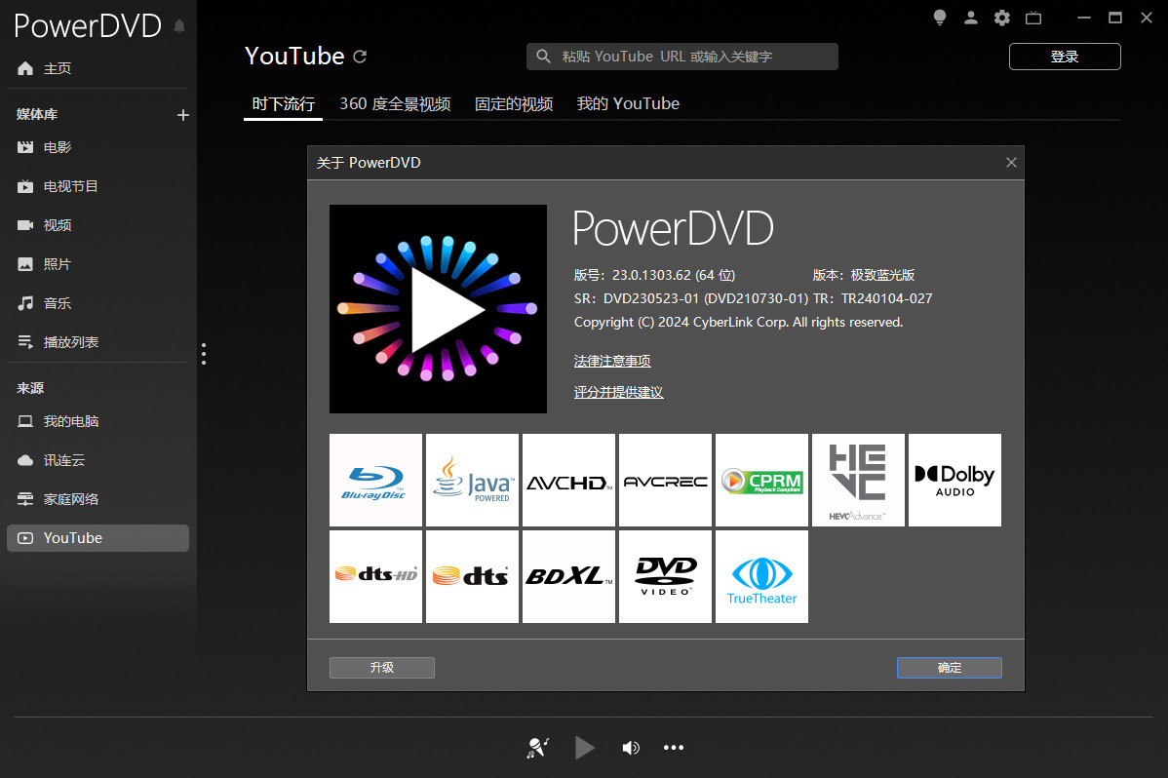Refresh the YouTube page
The height and width of the screenshot is (778, 1168).
coord(360,57)
